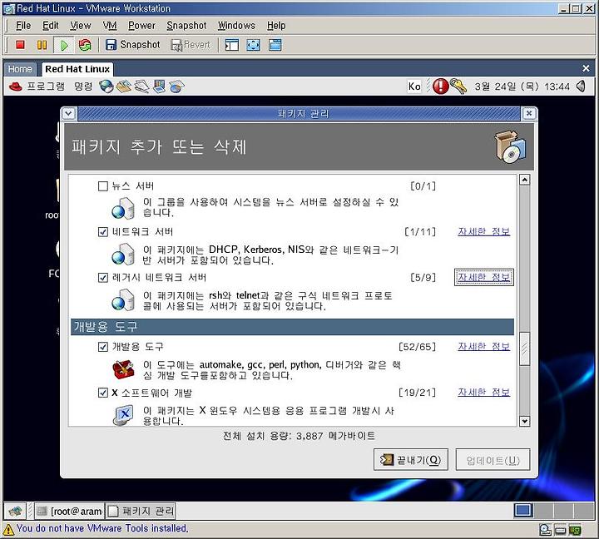Click the package list scroll up arrow
The width and height of the screenshot is (599, 539).
(x=524, y=180)
